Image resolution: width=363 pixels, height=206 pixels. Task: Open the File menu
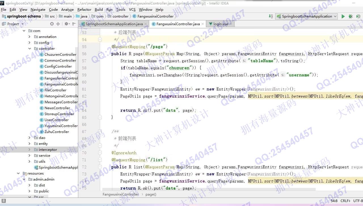pos(3,9)
